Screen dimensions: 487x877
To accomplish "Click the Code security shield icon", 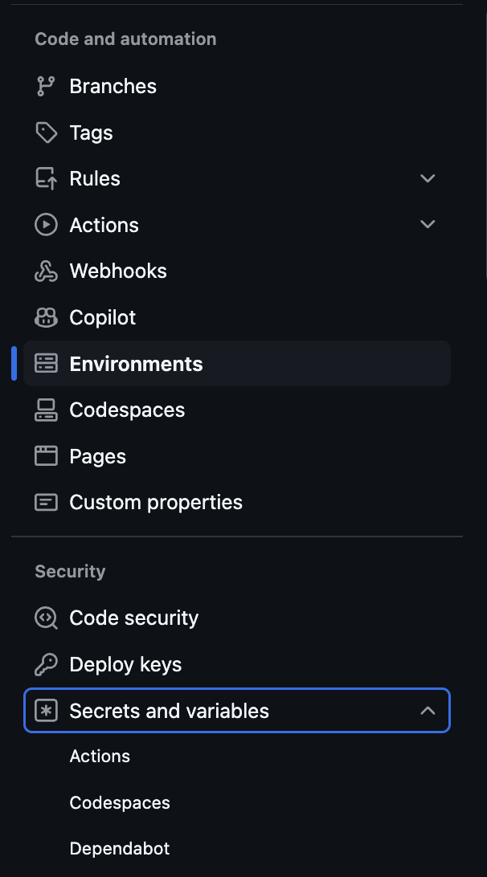I will (46, 618).
